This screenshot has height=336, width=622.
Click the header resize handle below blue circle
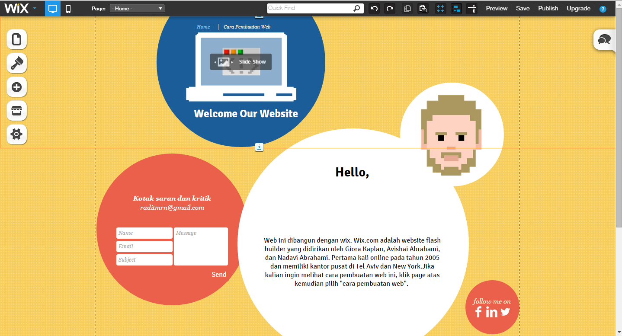pyautogui.click(x=259, y=147)
